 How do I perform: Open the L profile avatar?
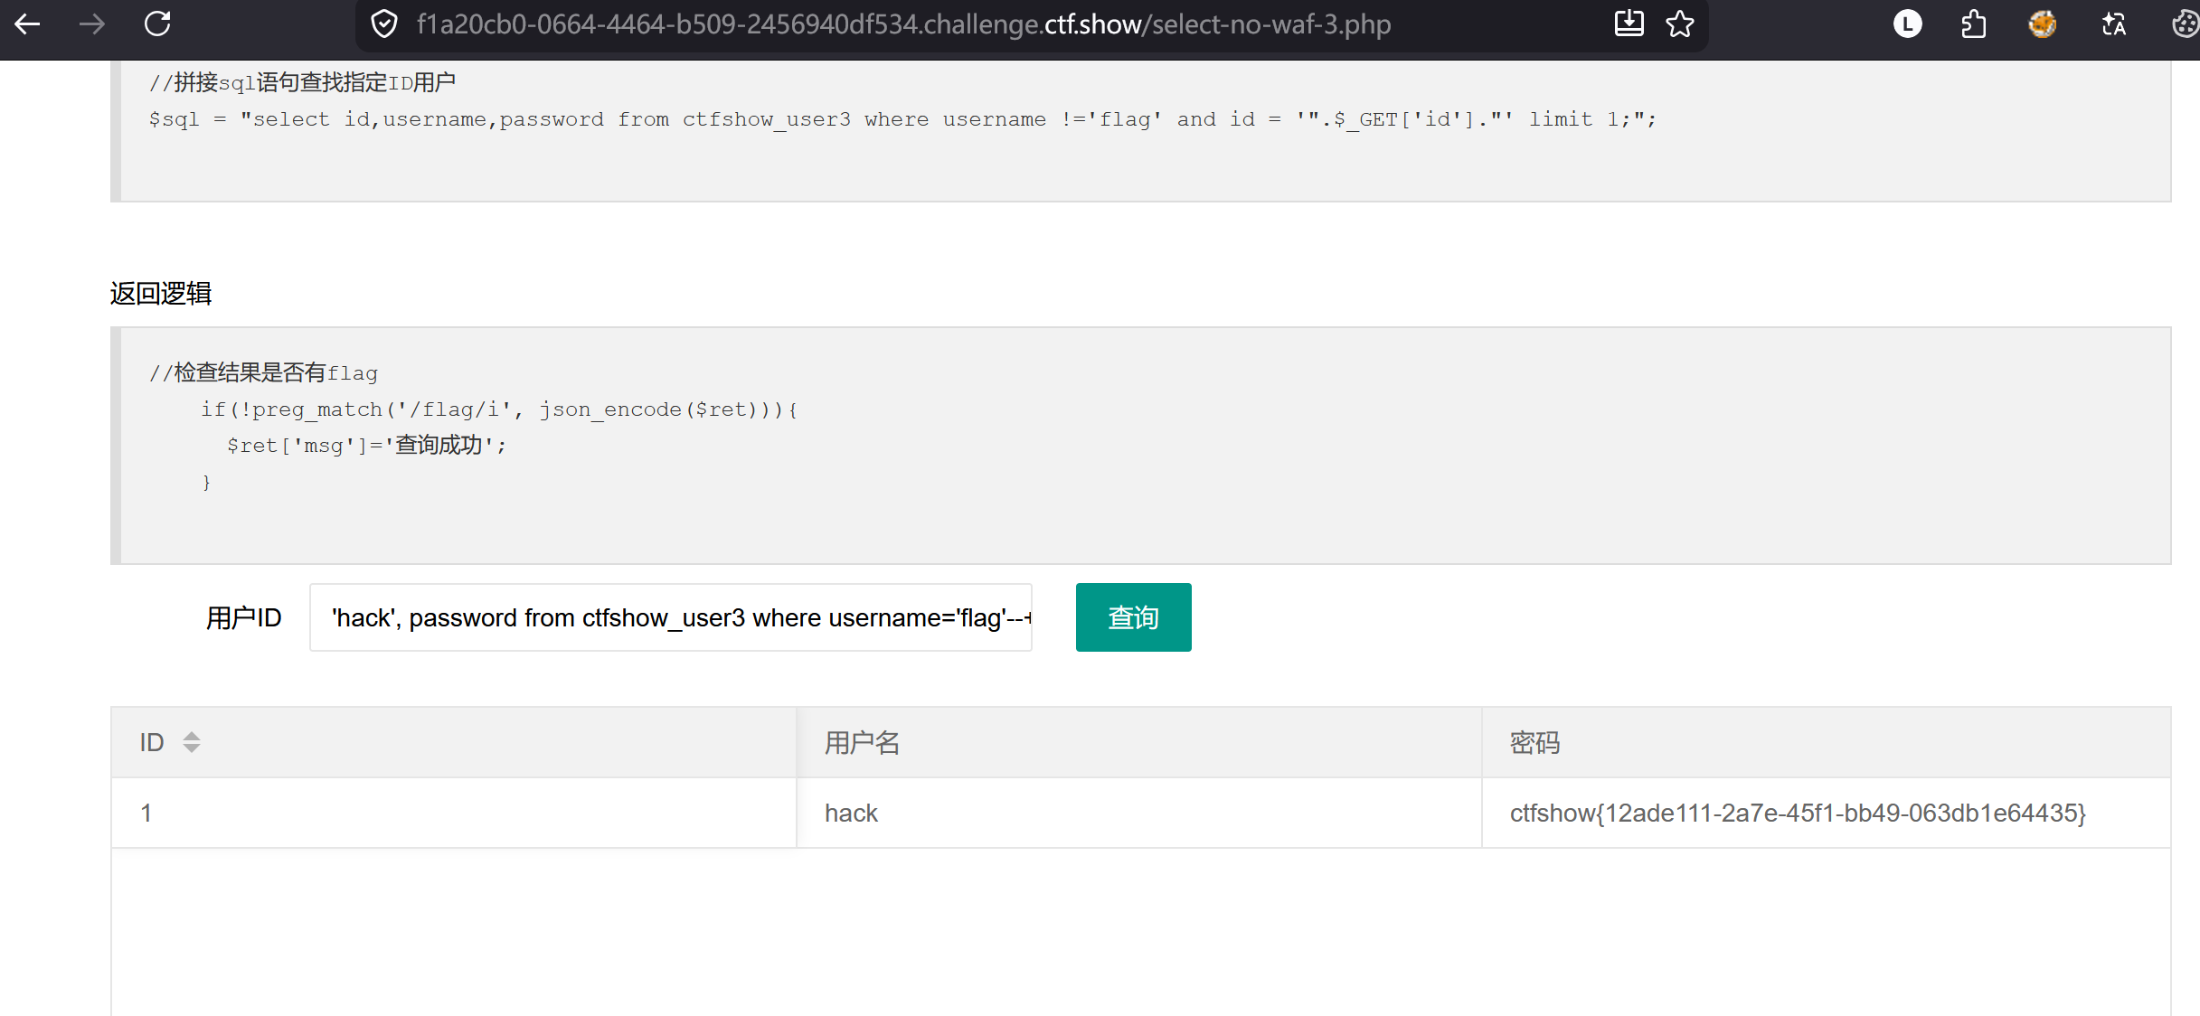[x=1908, y=24]
